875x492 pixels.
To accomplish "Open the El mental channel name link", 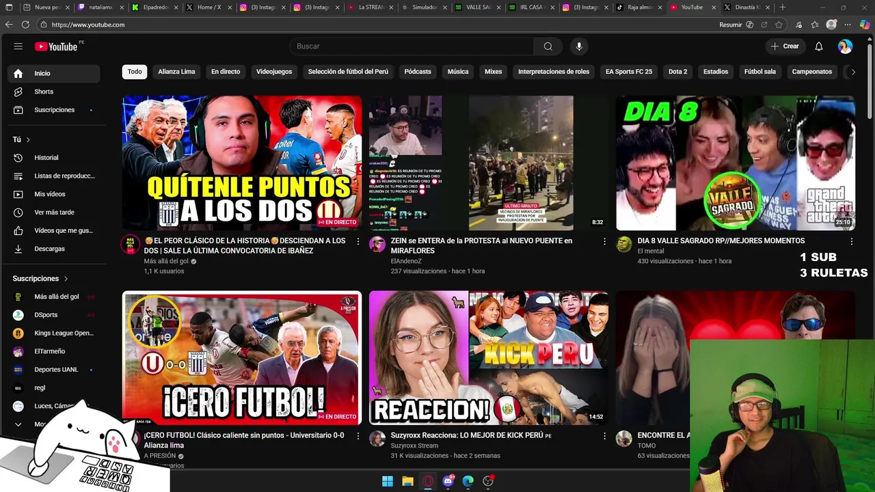I will click(651, 251).
